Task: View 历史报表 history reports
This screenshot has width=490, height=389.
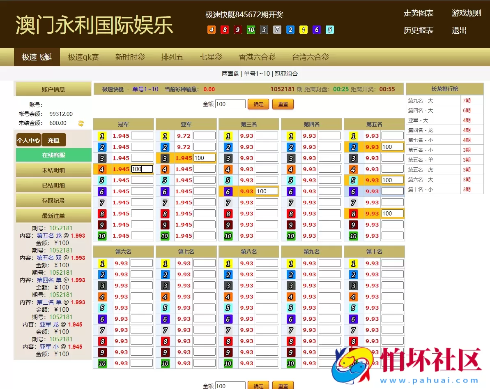Action: [419, 30]
